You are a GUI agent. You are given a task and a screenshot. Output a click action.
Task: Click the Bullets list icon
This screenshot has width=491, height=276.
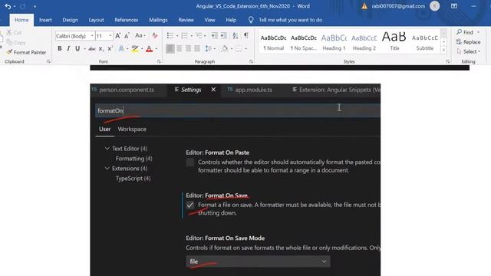[x=170, y=36]
